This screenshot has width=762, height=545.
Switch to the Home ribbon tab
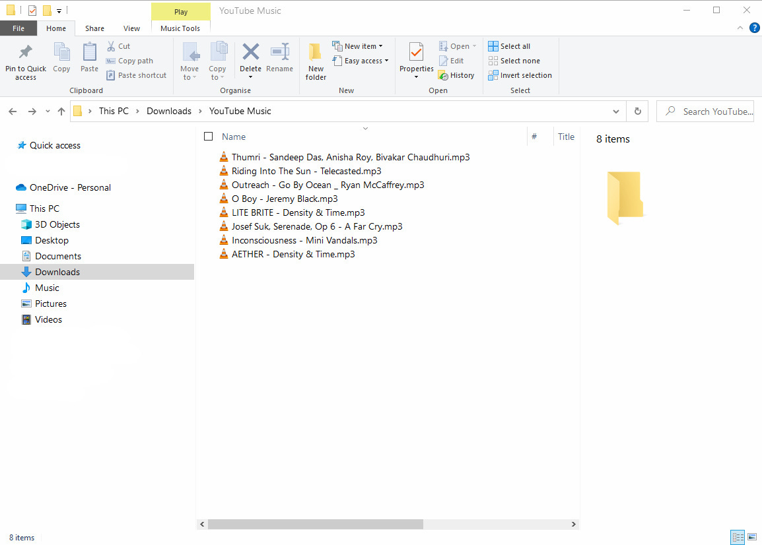pos(56,28)
